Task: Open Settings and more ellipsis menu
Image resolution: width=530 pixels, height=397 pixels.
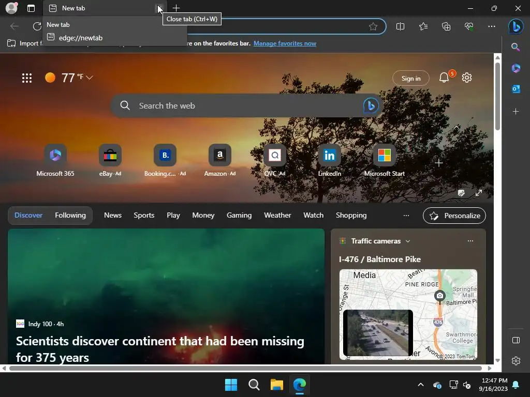Action: click(492, 26)
